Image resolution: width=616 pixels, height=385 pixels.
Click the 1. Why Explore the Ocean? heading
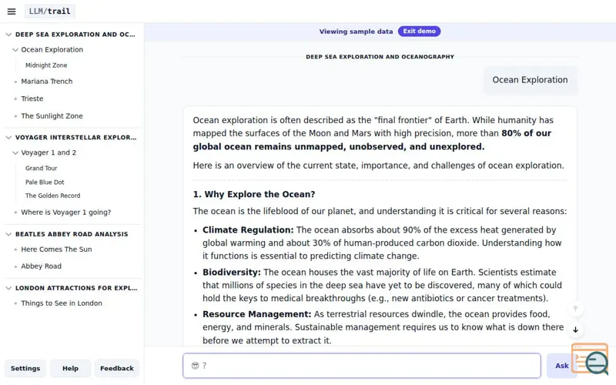pyautogui.click(x=254, y=195)
